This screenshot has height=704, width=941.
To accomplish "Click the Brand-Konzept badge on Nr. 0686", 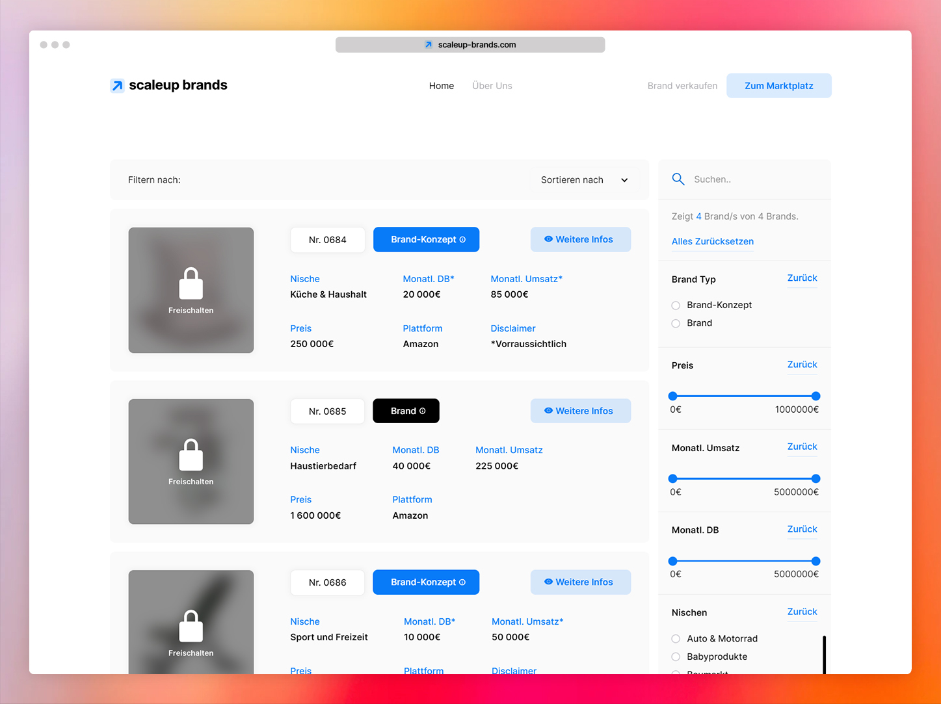I will pos(427,582).
